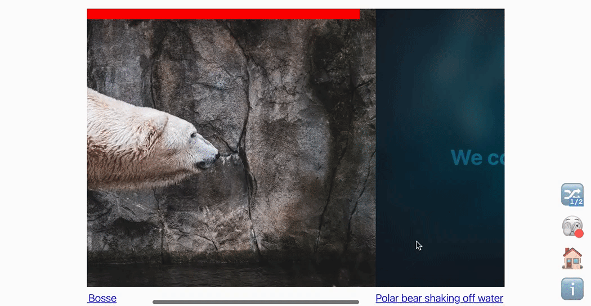This screenshot has width=591, height=306.
Task: Go to the home house icon
Action: 572,258
